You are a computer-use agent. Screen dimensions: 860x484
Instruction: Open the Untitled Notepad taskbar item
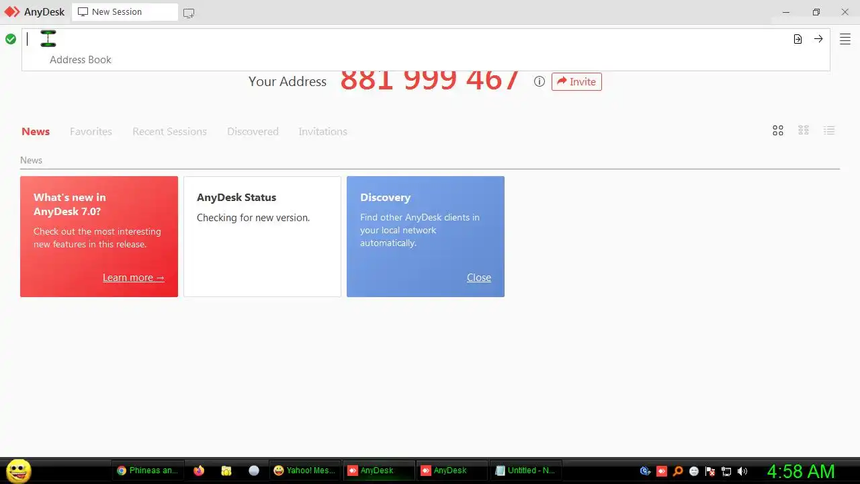525,471
